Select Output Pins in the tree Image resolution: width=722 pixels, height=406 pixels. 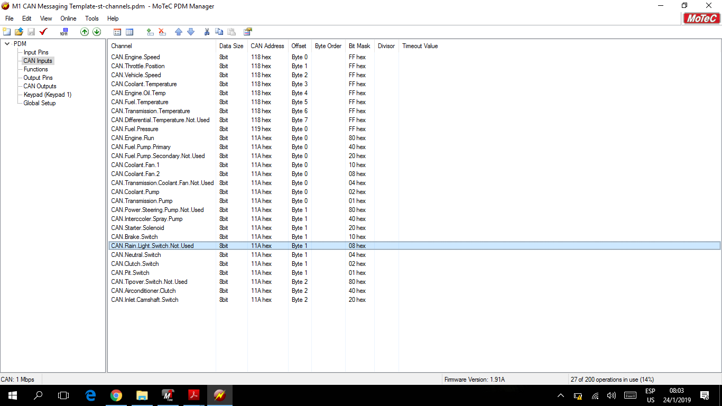(38, 78)
